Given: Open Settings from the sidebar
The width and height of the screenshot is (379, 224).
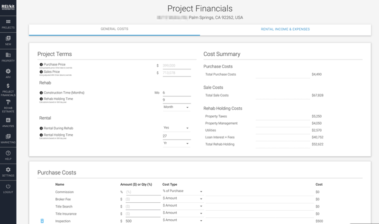Looking at the screenshot, I should tap(8, 171).
